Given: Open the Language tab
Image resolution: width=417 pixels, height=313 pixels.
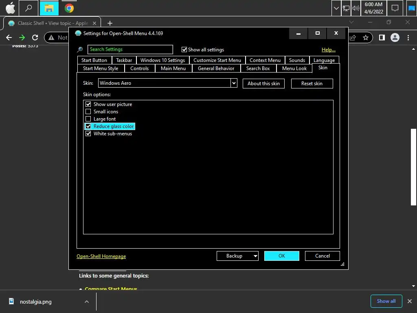Looking at the screenshot, I should tap(324, 60).
